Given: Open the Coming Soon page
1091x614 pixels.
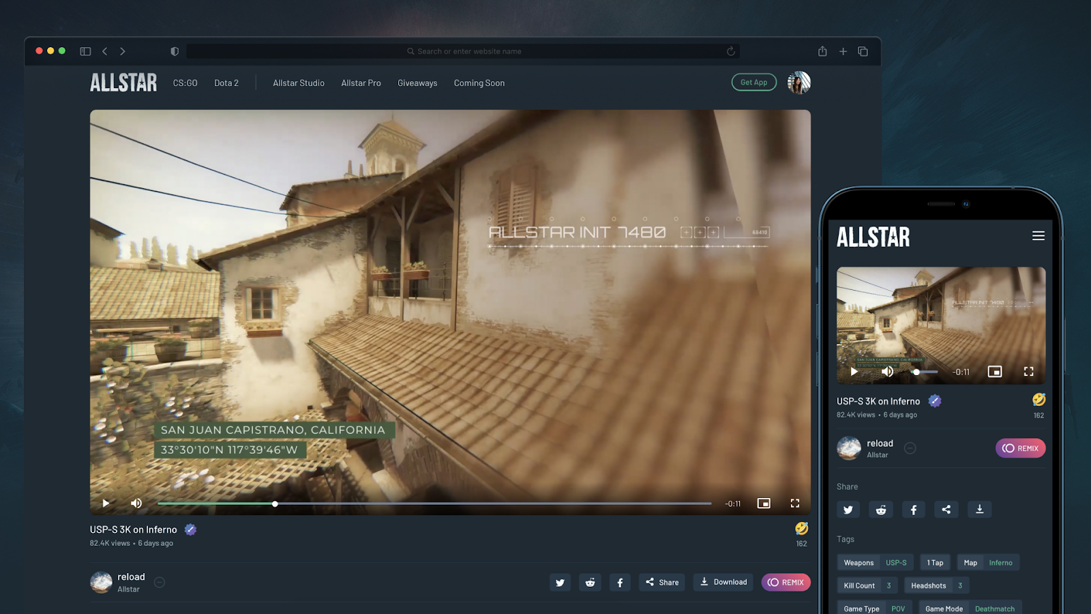Looking at the screenshot, I should [479, 83].
